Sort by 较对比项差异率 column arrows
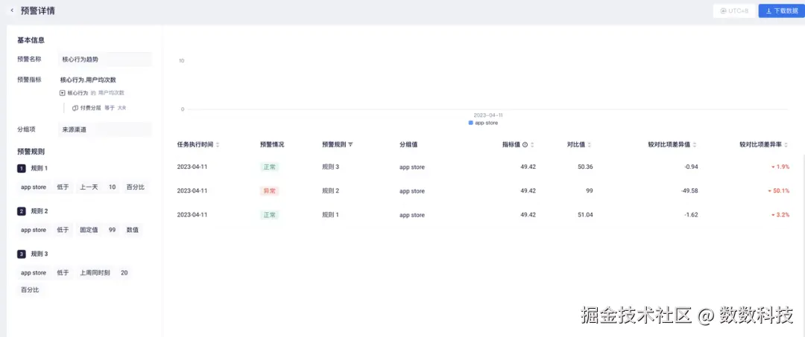Image resolution: width=805 pixels, height=337 pixels. (786, 145)
